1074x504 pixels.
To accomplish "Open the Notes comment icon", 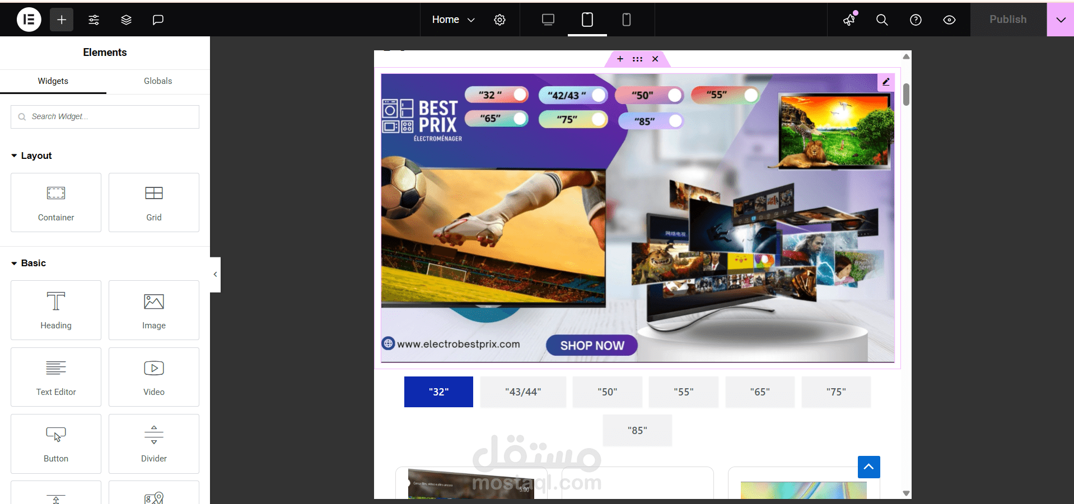I will click(158, 20).
